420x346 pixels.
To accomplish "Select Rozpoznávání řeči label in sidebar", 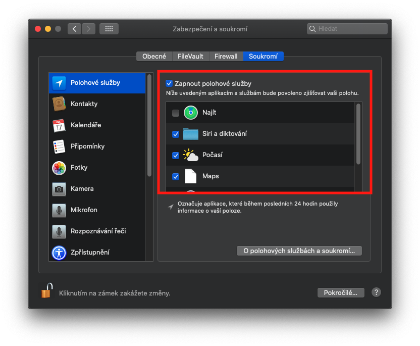I will (98, 231).
